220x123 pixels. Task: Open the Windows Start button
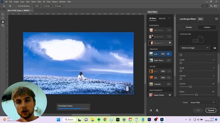point(58,120)
